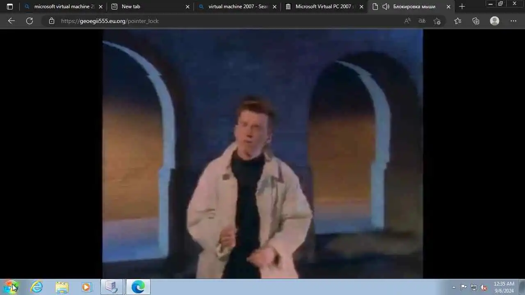The width and height of the screenshot is (525, 295).
Task: Close the 'Блокировка мыши' tab
Action: (x=448, y=7)
